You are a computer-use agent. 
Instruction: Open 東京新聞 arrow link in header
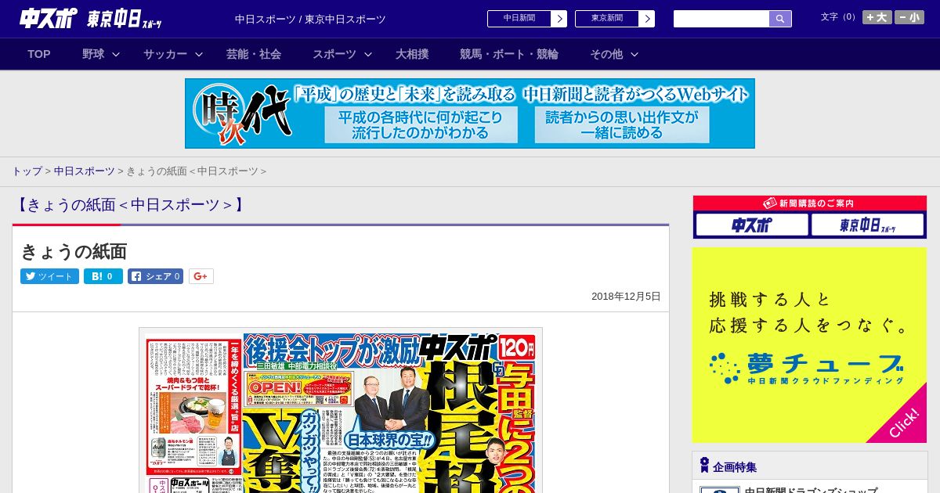click(646, 19)
